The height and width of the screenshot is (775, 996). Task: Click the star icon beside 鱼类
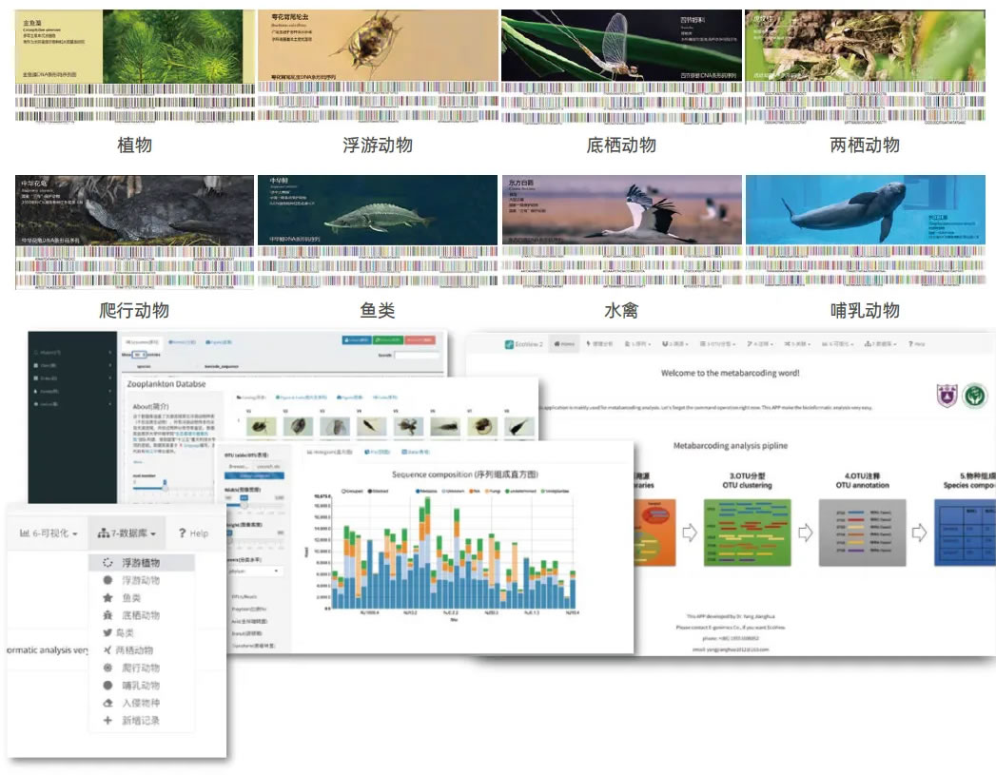pyautogui.click(x=107, y=598)
